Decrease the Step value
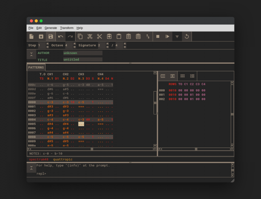This screenshot has height=199, width=261. point(48,47)
